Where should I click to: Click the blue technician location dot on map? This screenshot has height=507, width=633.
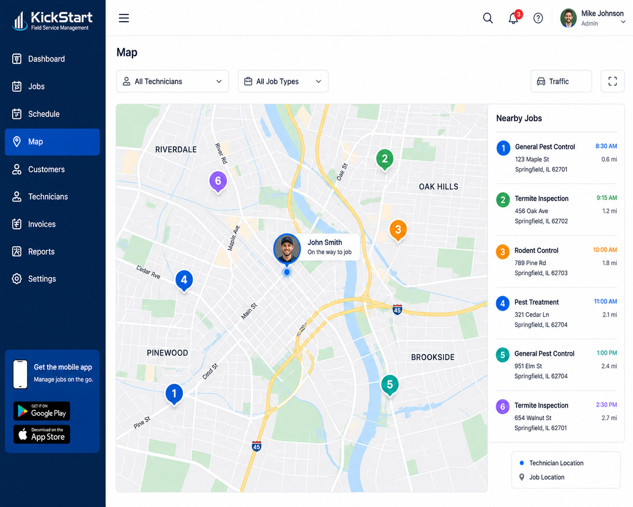287,272
